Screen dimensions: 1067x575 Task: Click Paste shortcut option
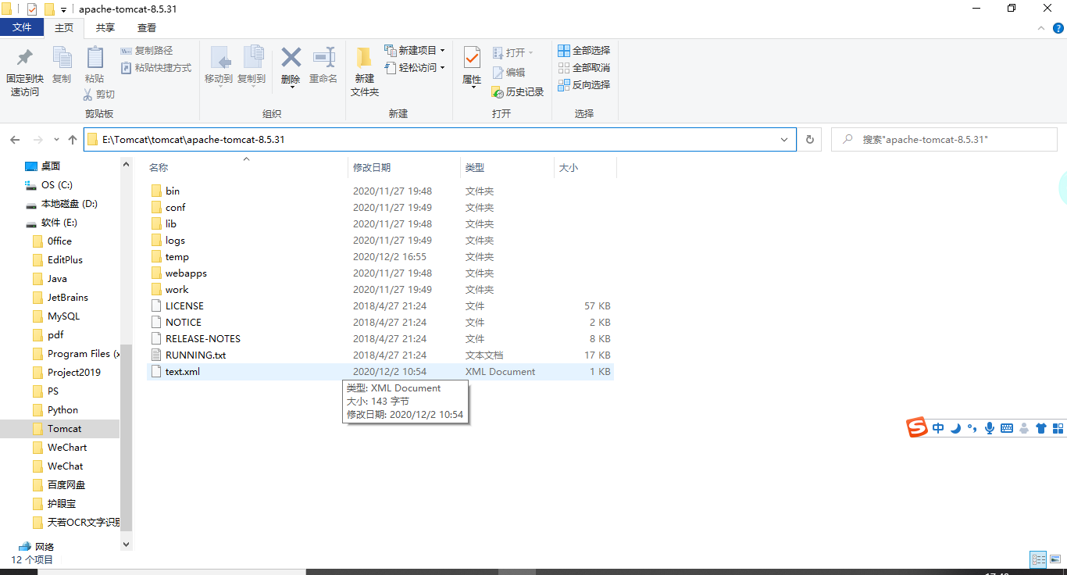pyautogui.click(x=156, y=68)
